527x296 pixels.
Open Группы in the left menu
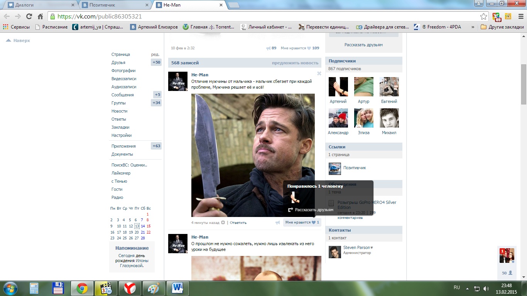click(118, 103)
